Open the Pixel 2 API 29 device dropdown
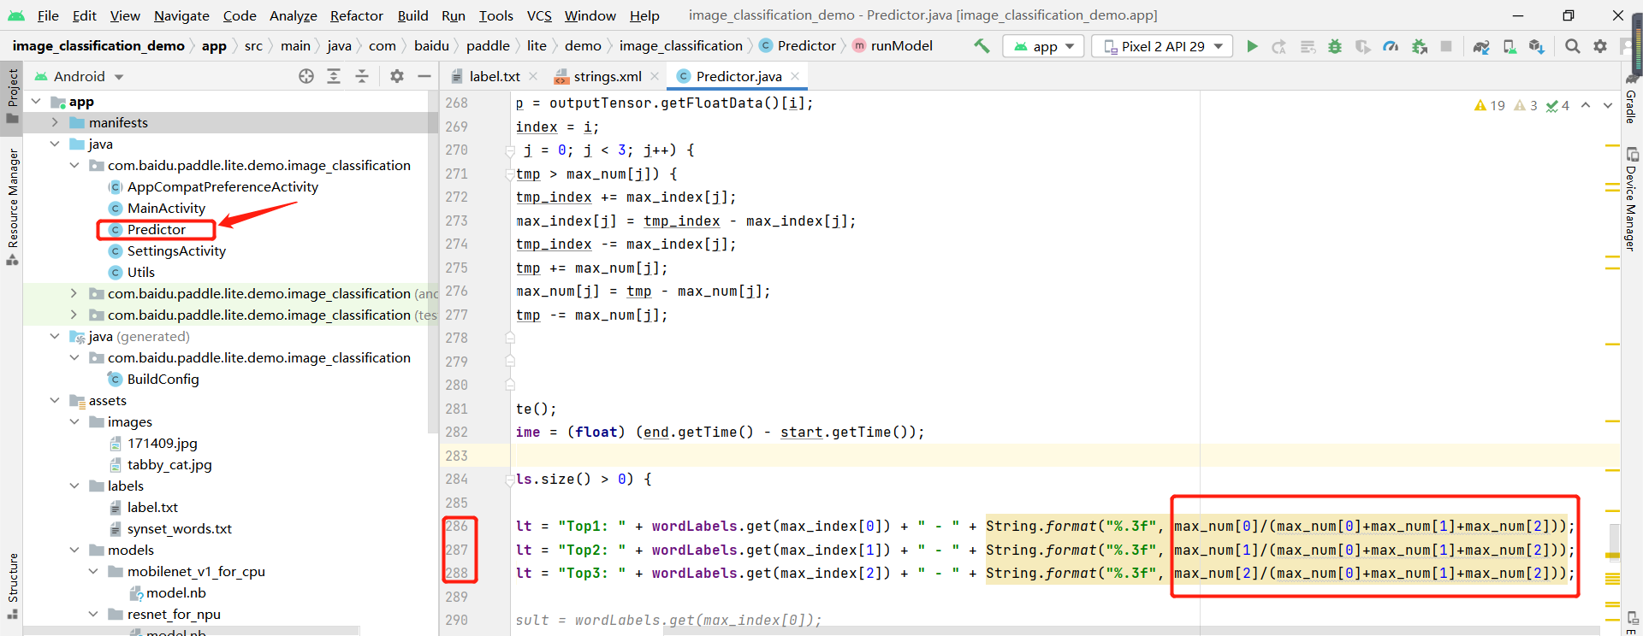Image resolution: width=1643 pixels, height=636 pixels. coord(1162,46)
